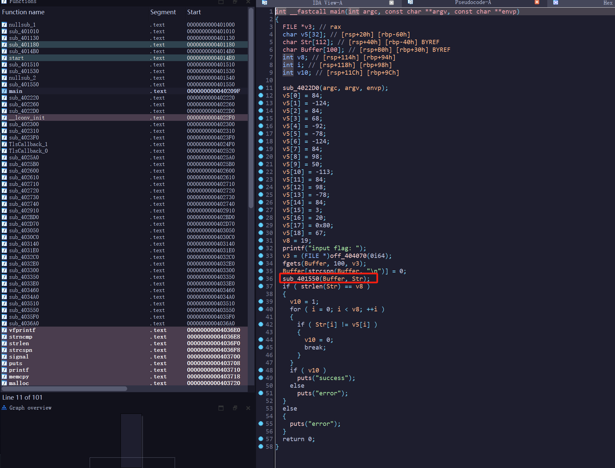Click the icon beside strcspn
This screenshot has height=468, width=615.
tap(4, 350)
